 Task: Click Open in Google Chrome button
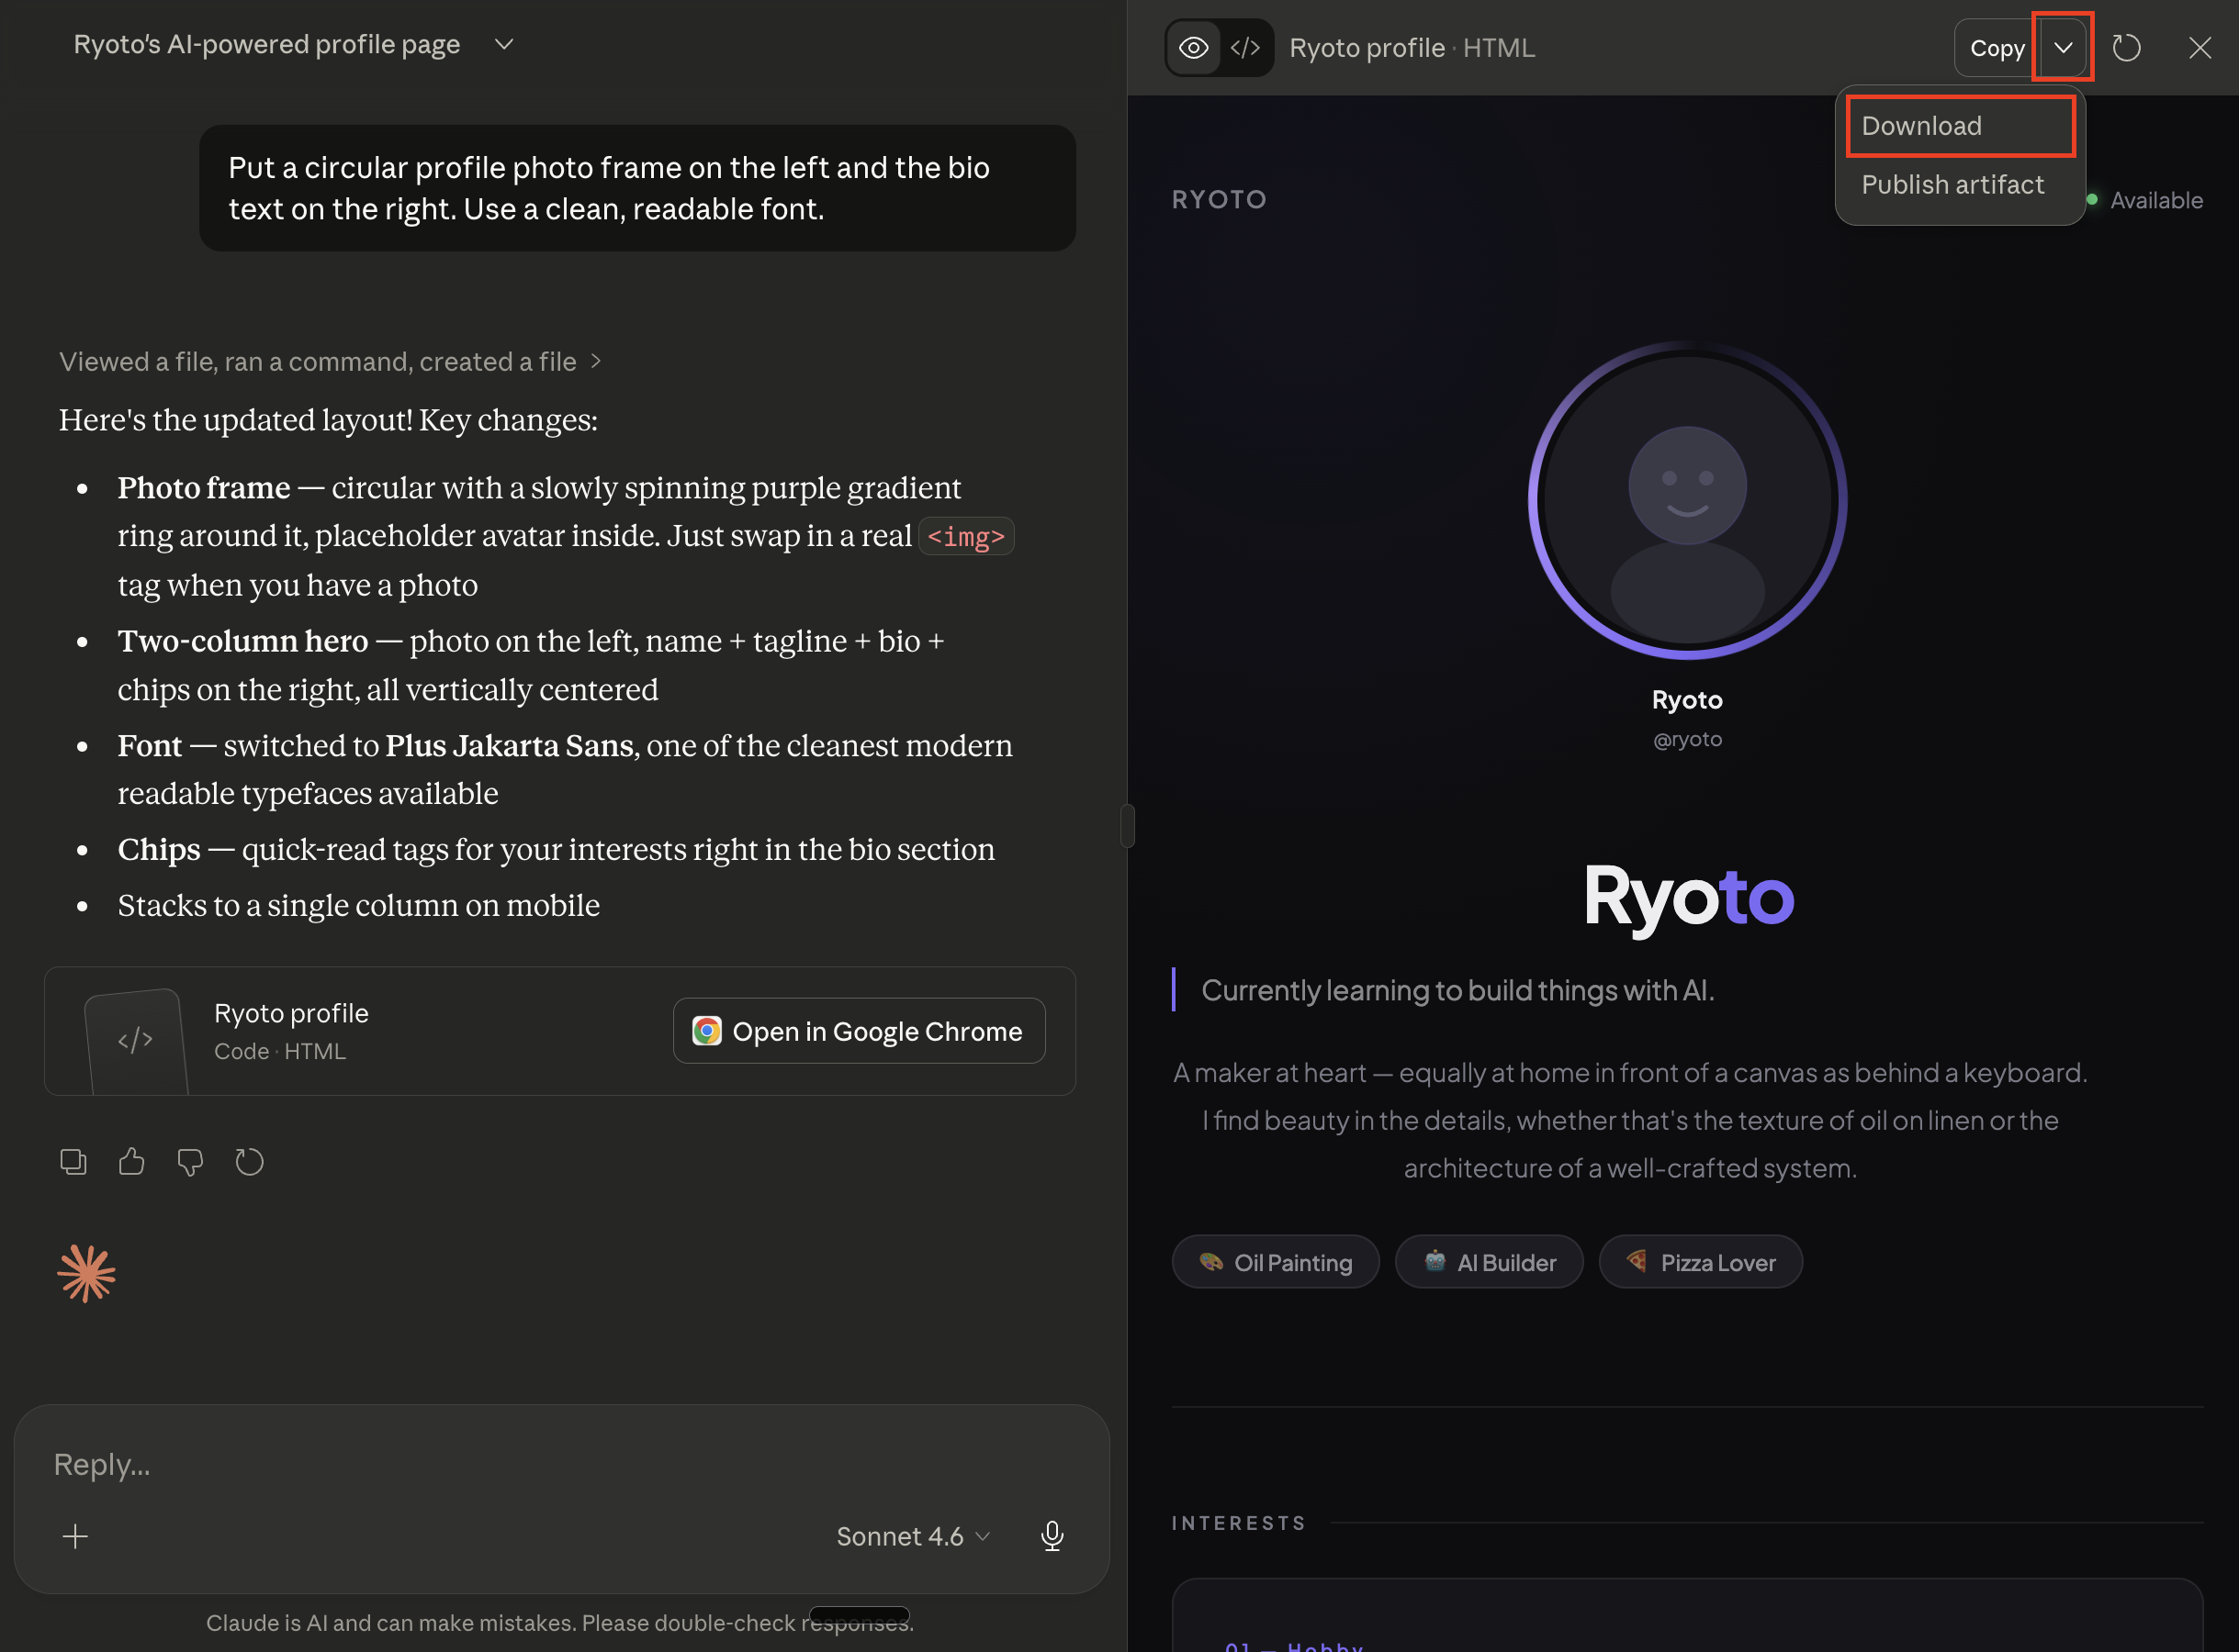coord(859,1031)
